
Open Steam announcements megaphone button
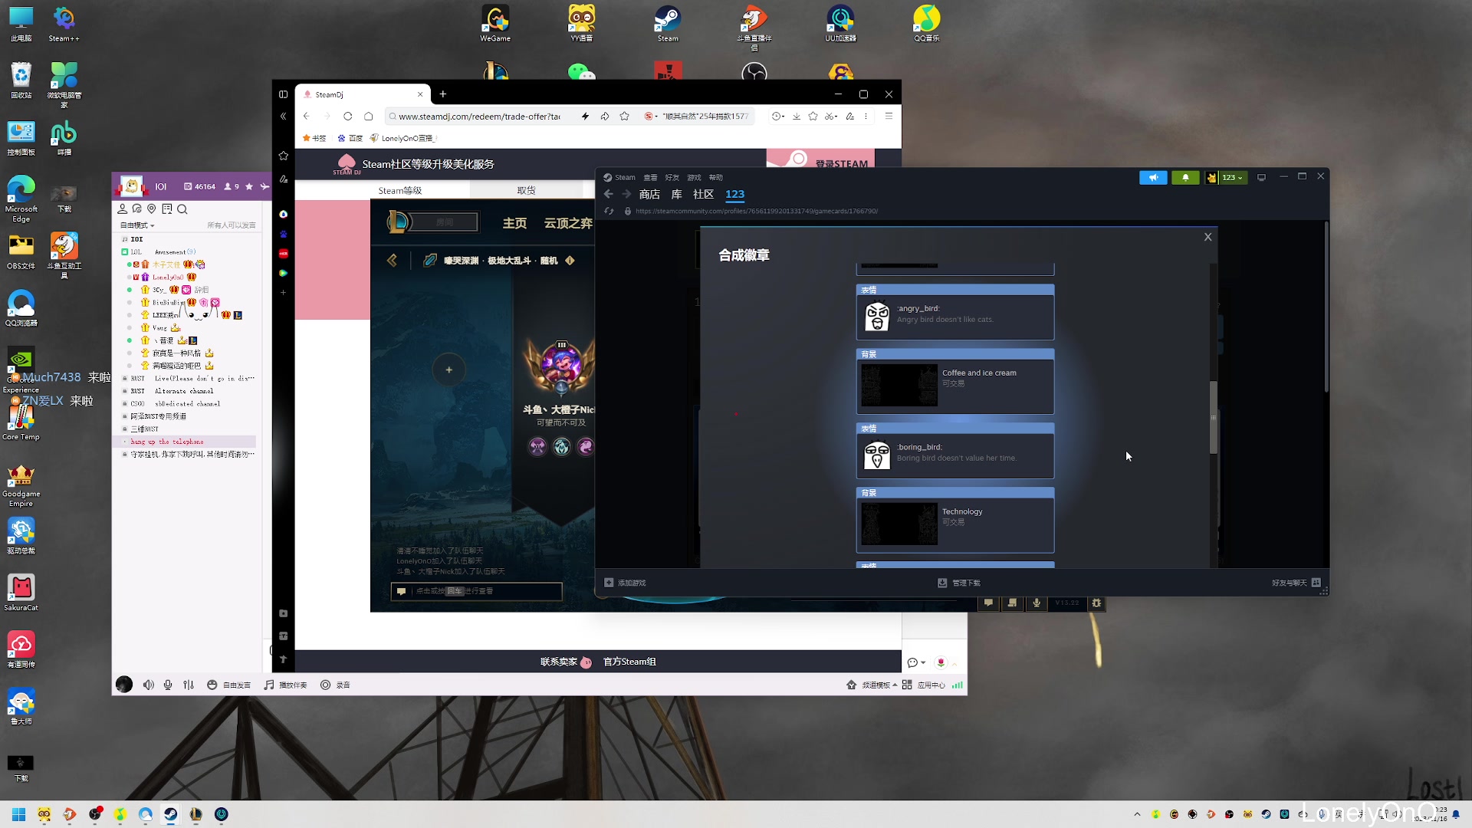coord(1153,177)
